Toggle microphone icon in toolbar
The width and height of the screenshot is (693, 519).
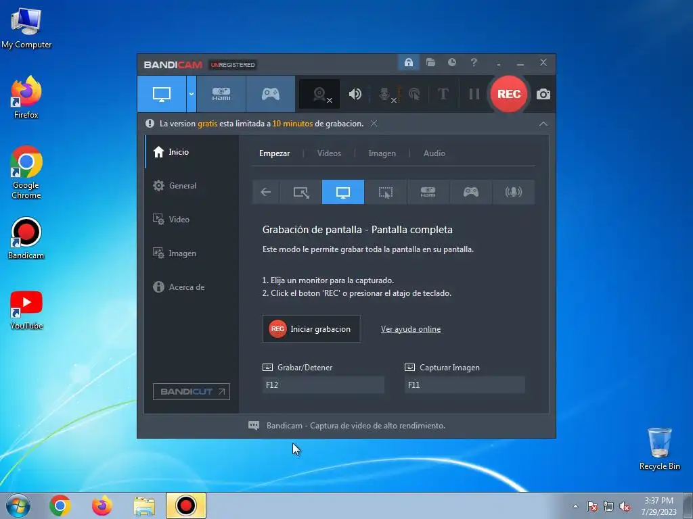tap(385, 94)
